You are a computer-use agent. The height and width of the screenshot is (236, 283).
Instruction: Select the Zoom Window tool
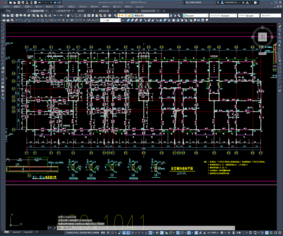76,16
